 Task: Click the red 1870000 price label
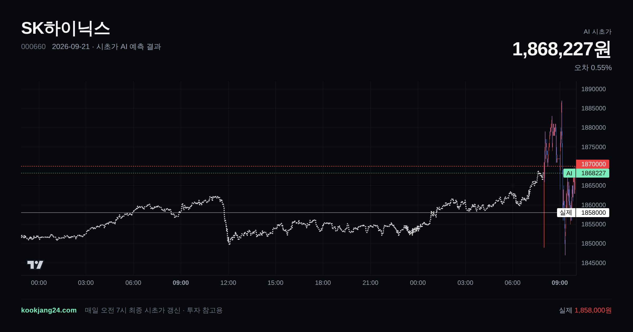593,164
